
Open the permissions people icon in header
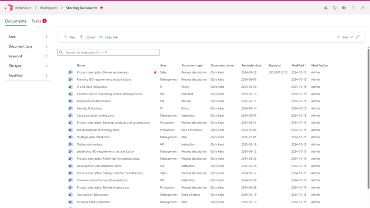click(x=326, y=8)
